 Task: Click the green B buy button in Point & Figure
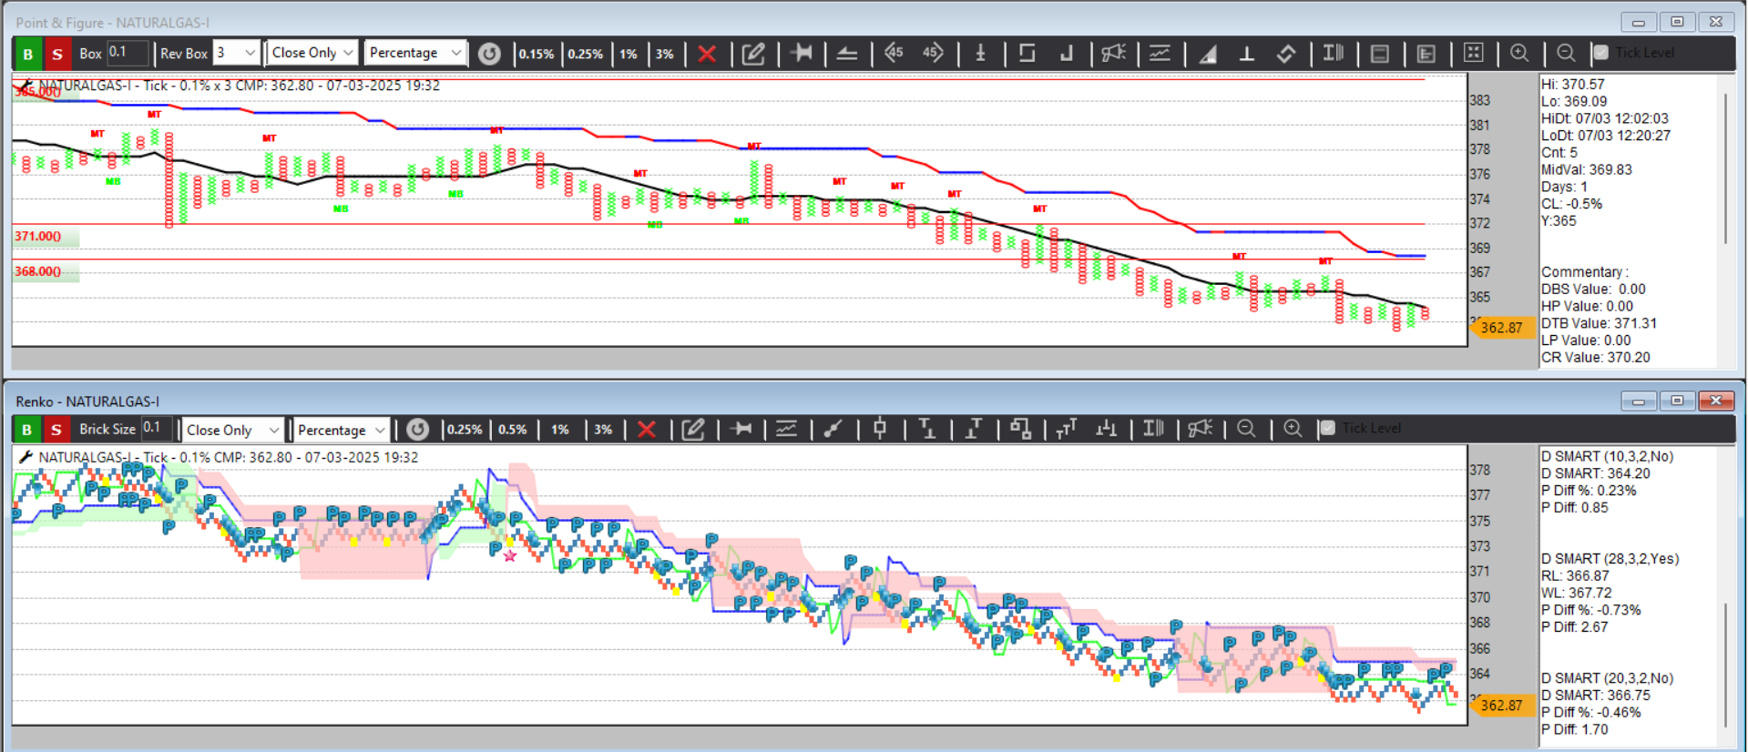pos(28,54)
